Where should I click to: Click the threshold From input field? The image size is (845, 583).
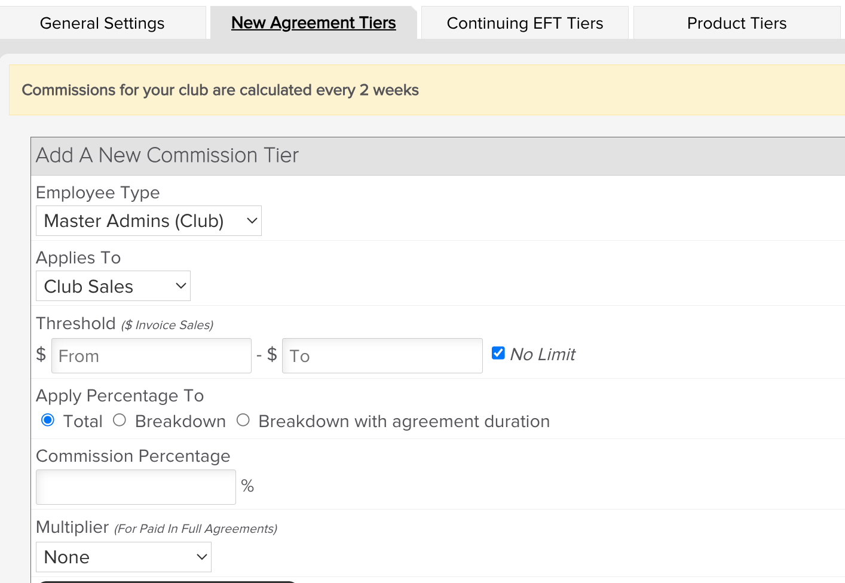pyautogui.click(x=151, y=356)
